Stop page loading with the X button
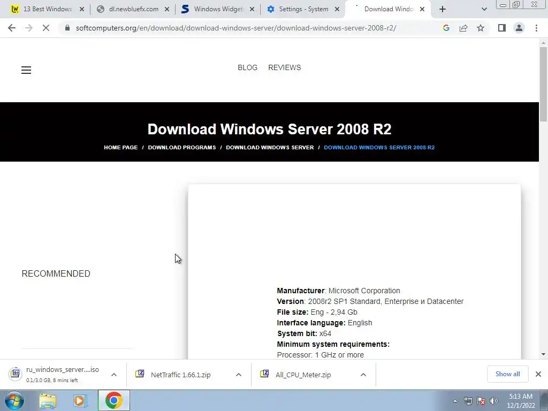Image resolution: width=548 pixels, height=411 pixels. point(46,28)
